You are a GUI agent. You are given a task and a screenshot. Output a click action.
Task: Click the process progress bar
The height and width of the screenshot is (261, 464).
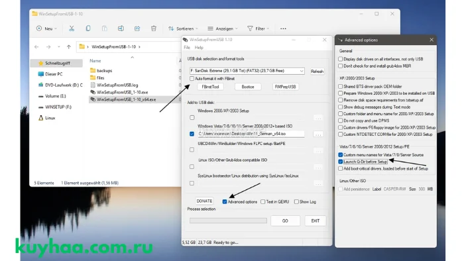[x=228, y=221]
